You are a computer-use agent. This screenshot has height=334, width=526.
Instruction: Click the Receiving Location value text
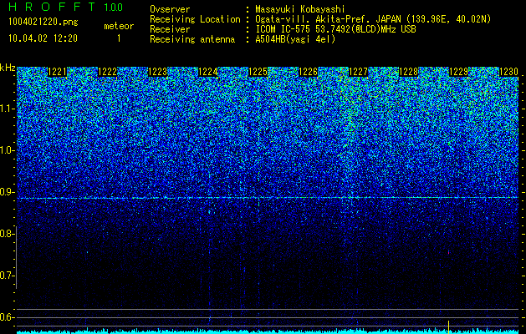click(373, 19)
